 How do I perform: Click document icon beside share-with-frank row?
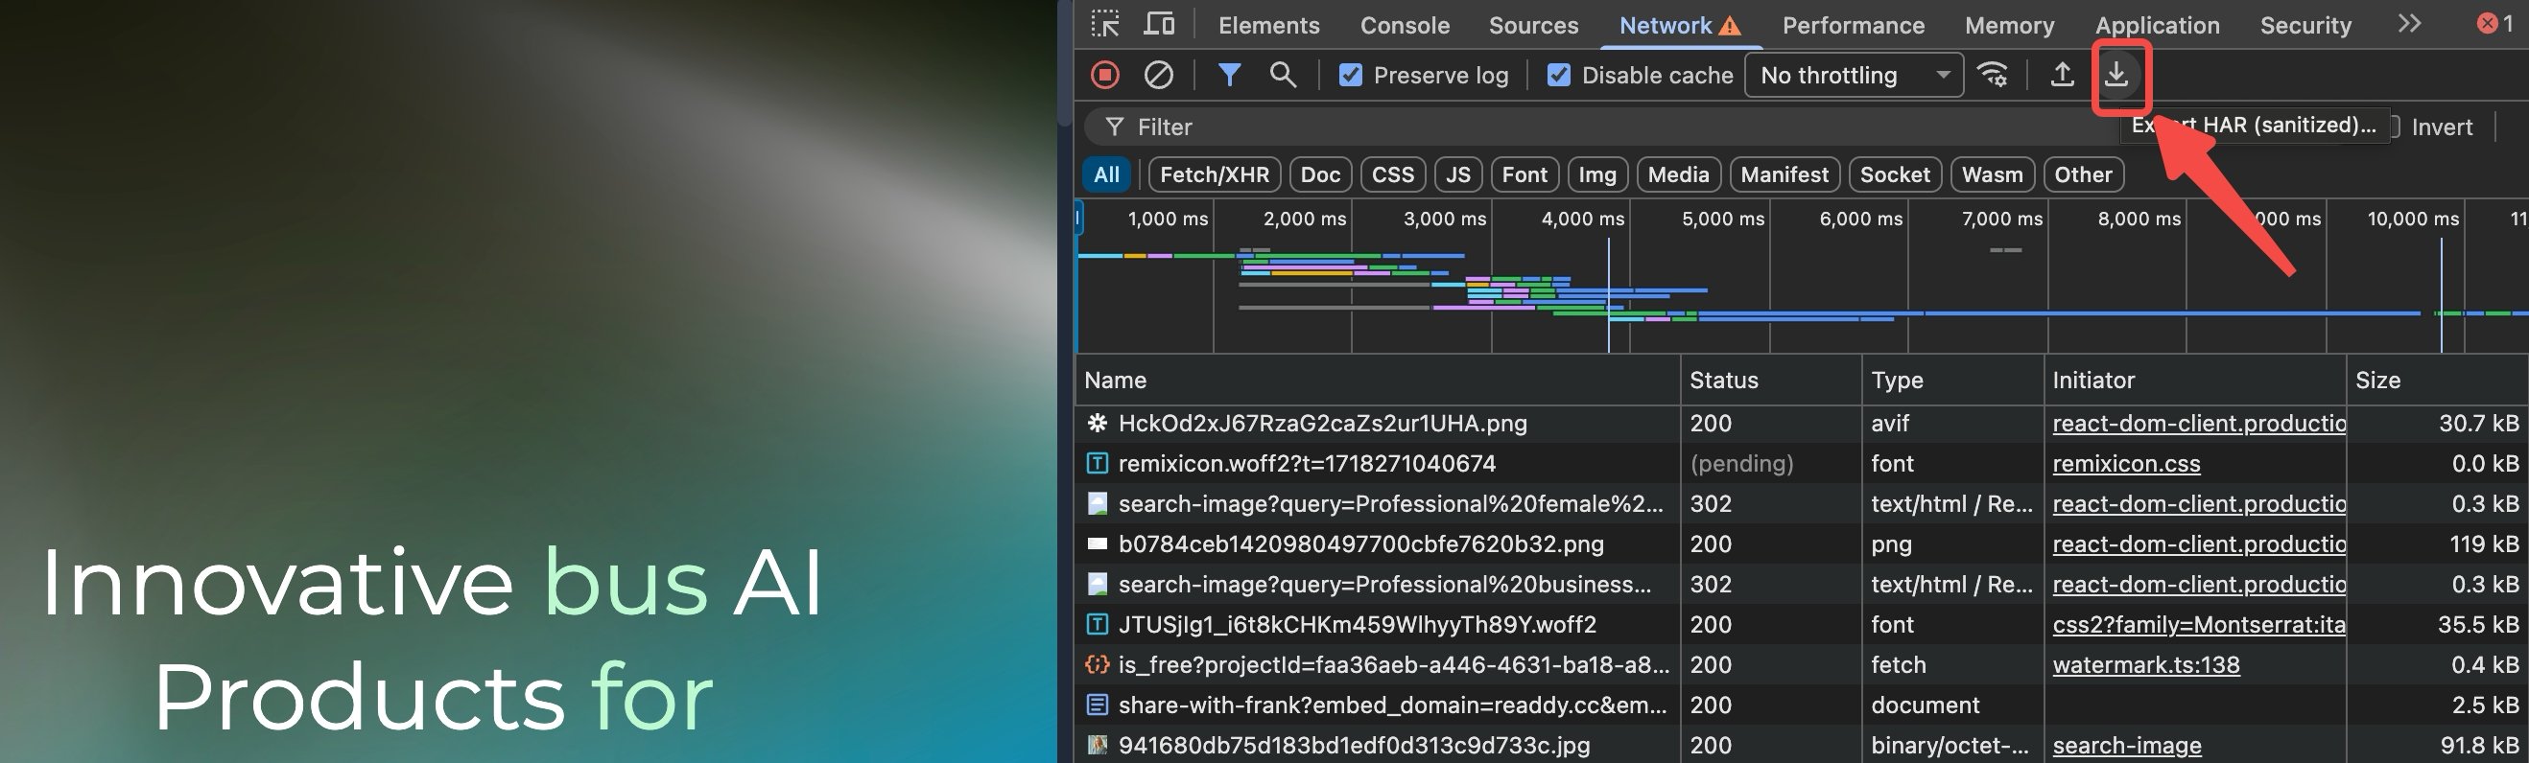pos(1098,705)
